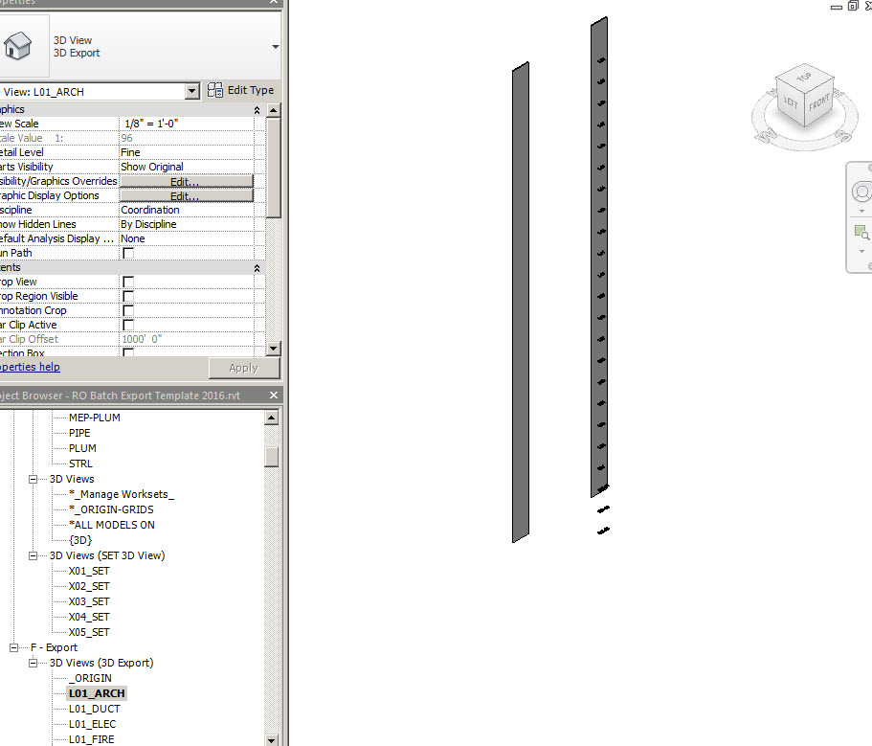Click the Edit Type icon

(215, 90)
